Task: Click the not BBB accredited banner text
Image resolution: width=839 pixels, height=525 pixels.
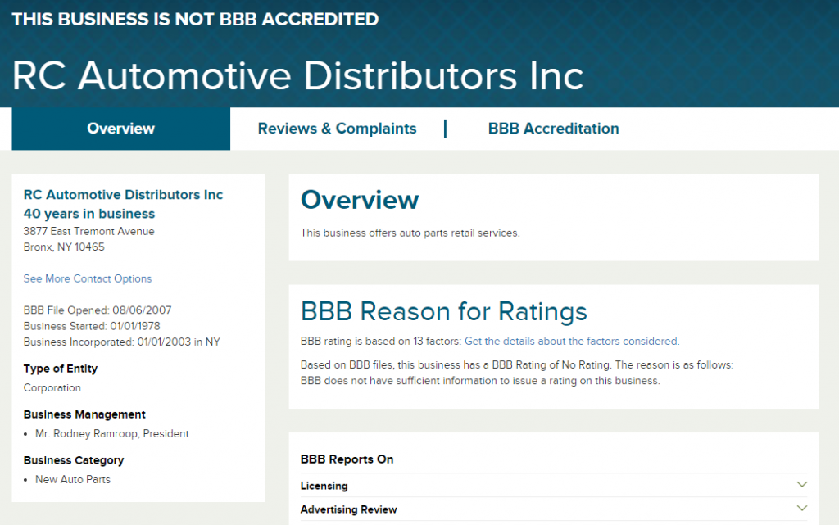Action: tap(195, 19)
